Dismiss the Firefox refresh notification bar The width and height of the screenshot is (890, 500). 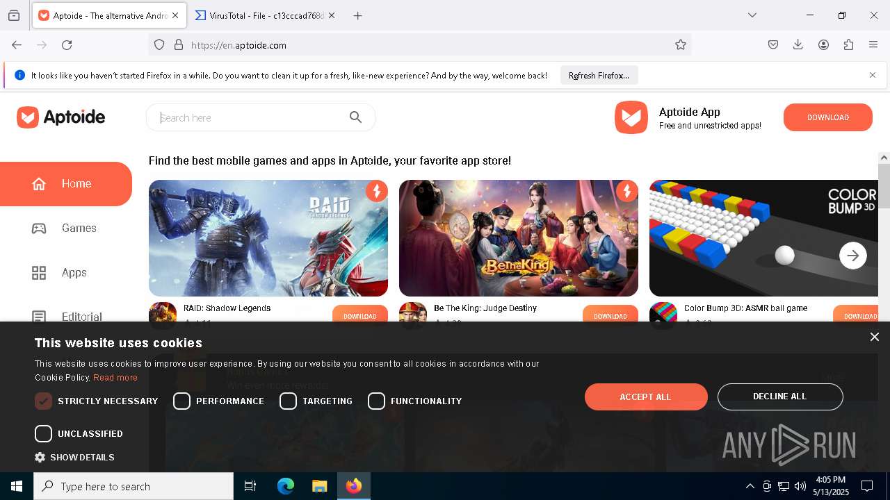873,75
